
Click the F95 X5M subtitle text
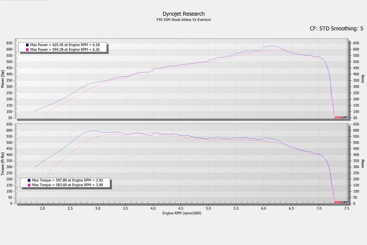183,19
